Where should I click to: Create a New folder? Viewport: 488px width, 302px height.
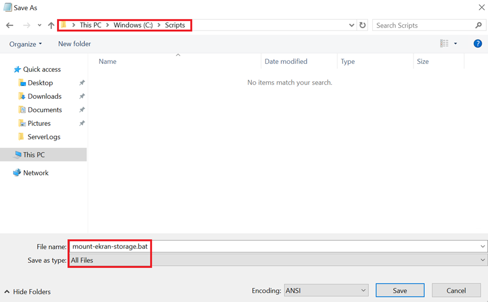coord(74,44)
